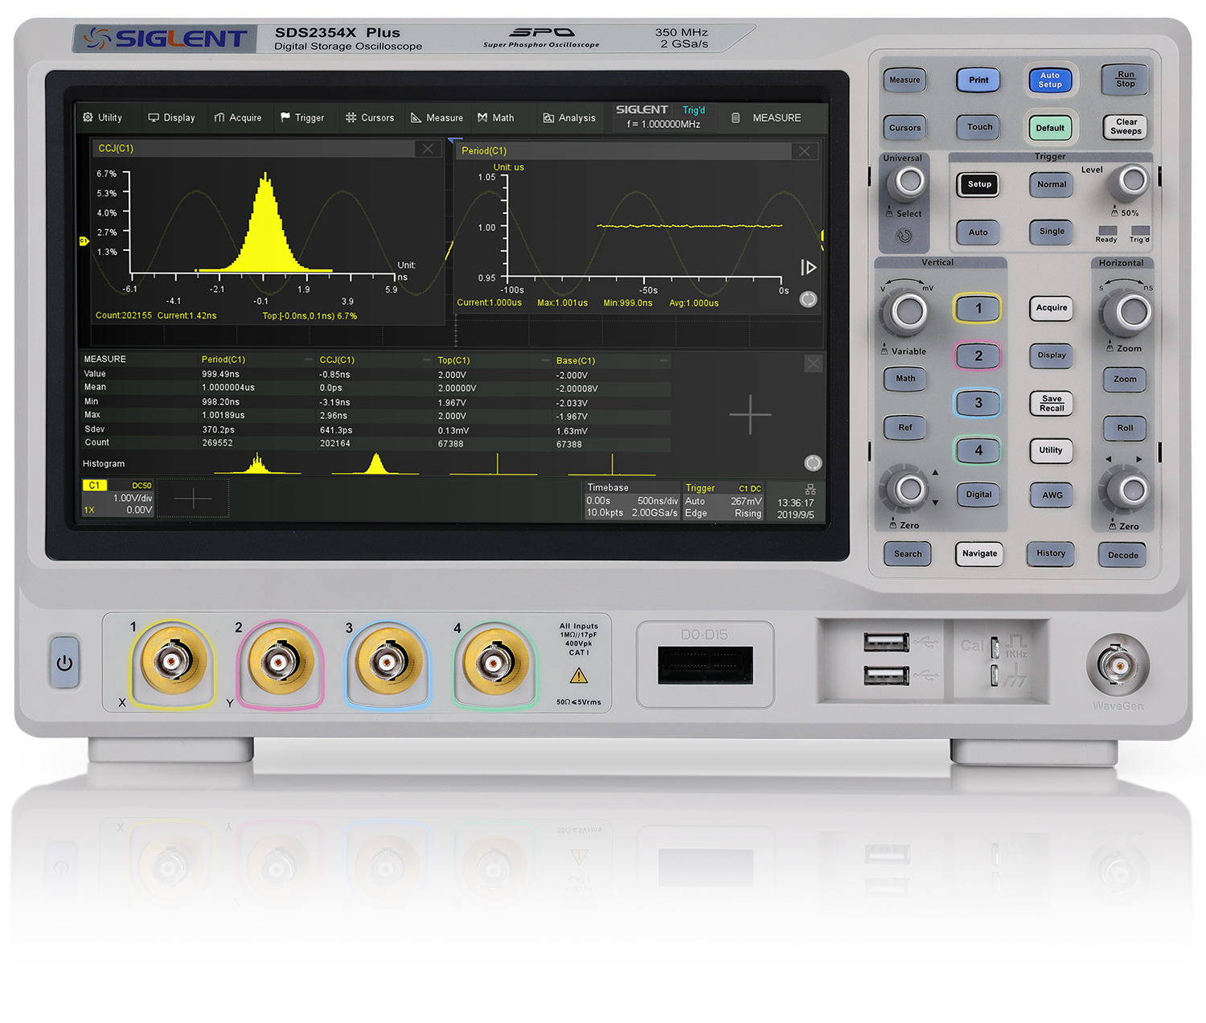
Task: Add a new measurement with plus icon
Action: pyautogui.click(x=749, y=415)
